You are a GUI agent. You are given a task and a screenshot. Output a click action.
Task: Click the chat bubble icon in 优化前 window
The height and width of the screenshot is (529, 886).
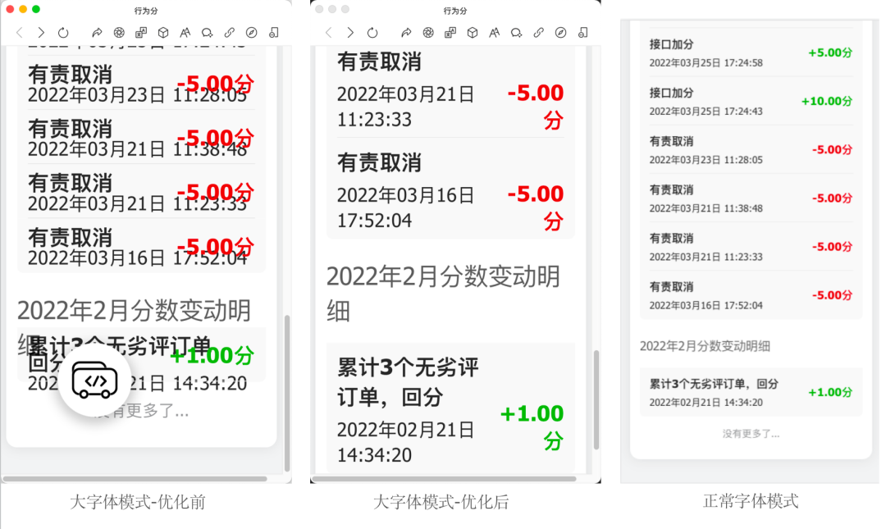pos(208,33)
